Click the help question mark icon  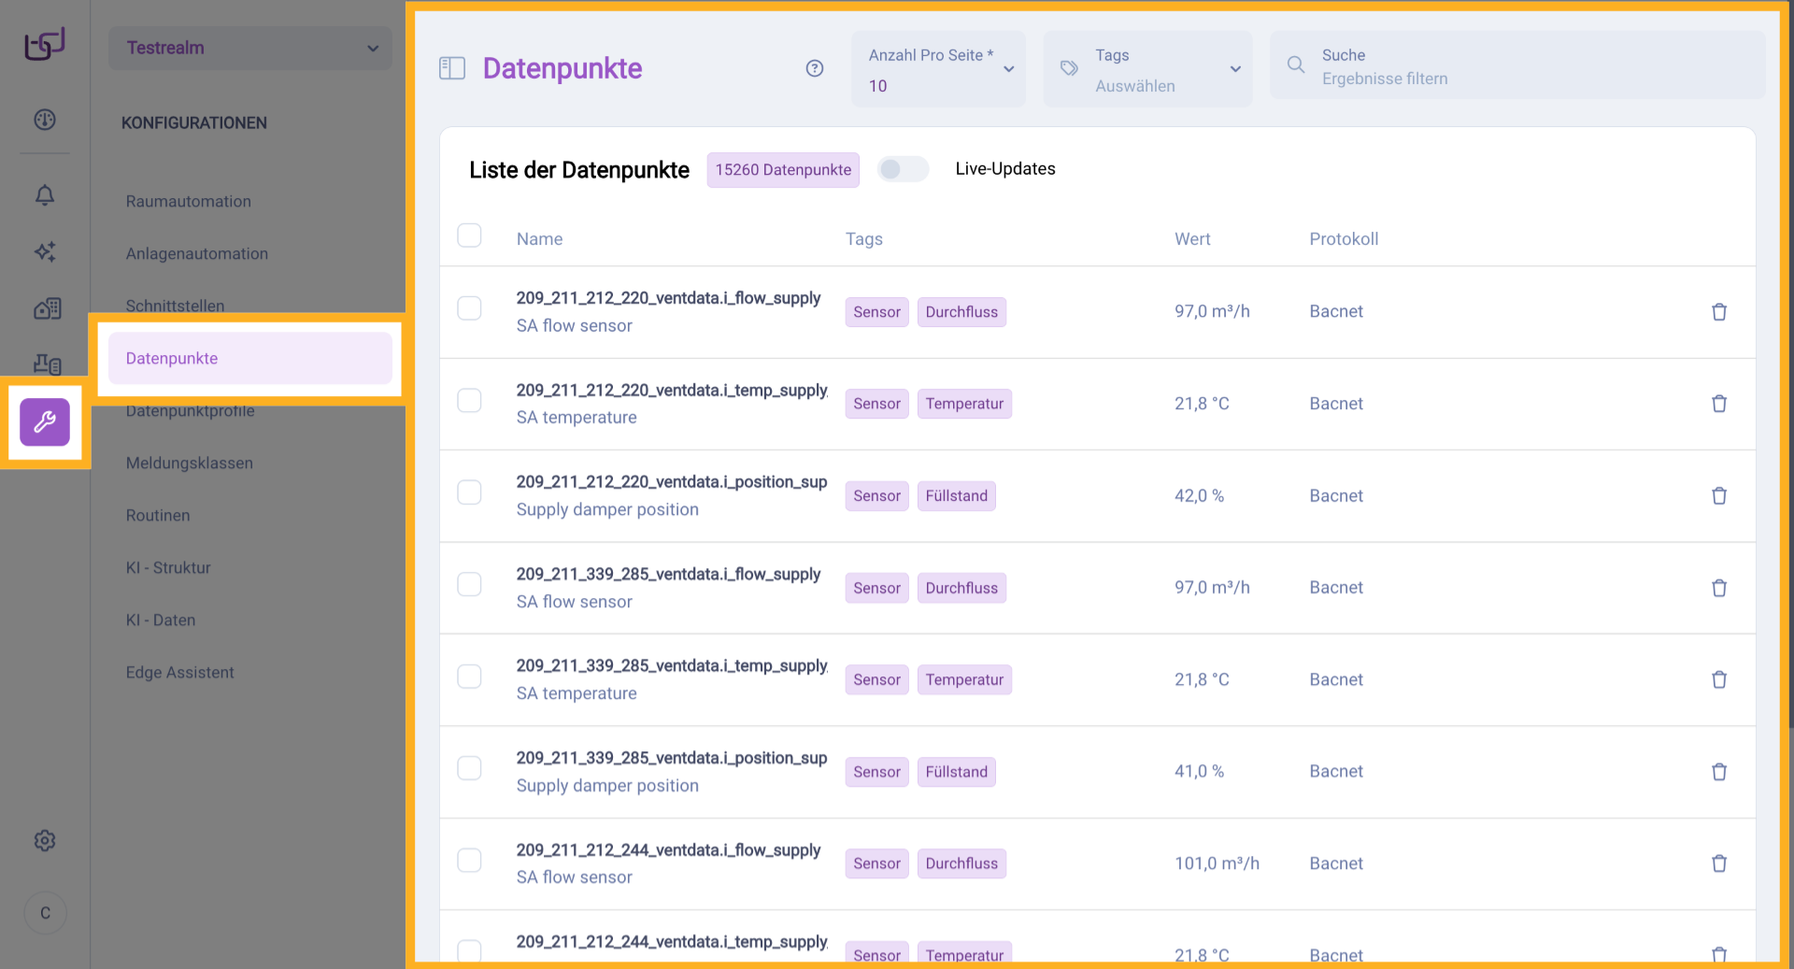(815, 68)
